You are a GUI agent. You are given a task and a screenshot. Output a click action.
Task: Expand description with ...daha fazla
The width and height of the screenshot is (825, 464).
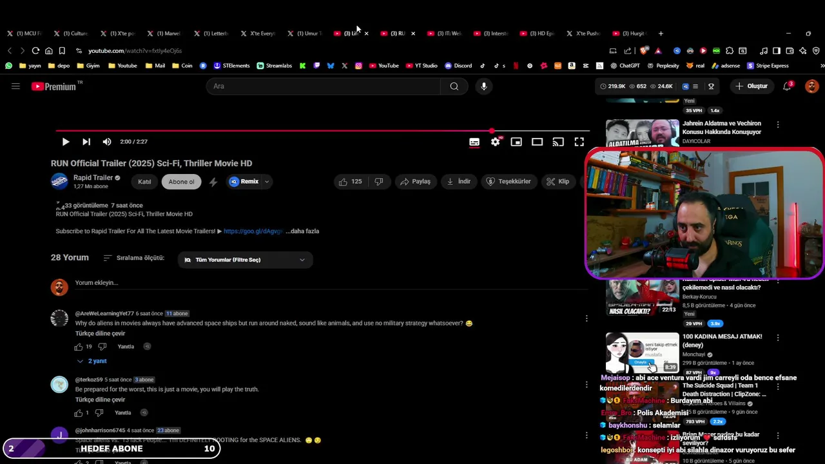click(x=302, y=231)
